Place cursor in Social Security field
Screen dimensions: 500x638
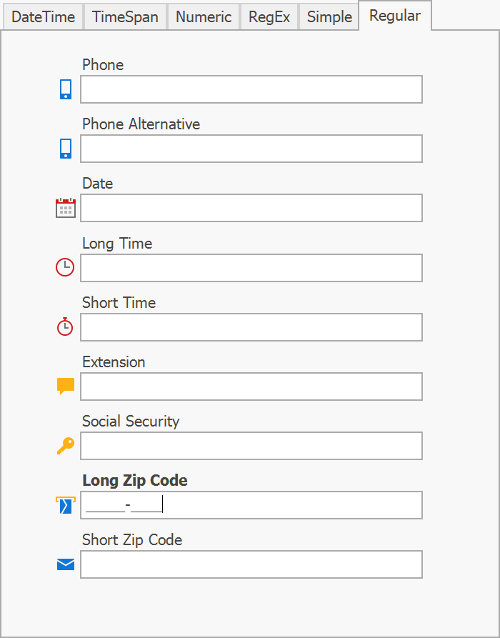click(251, 446)
